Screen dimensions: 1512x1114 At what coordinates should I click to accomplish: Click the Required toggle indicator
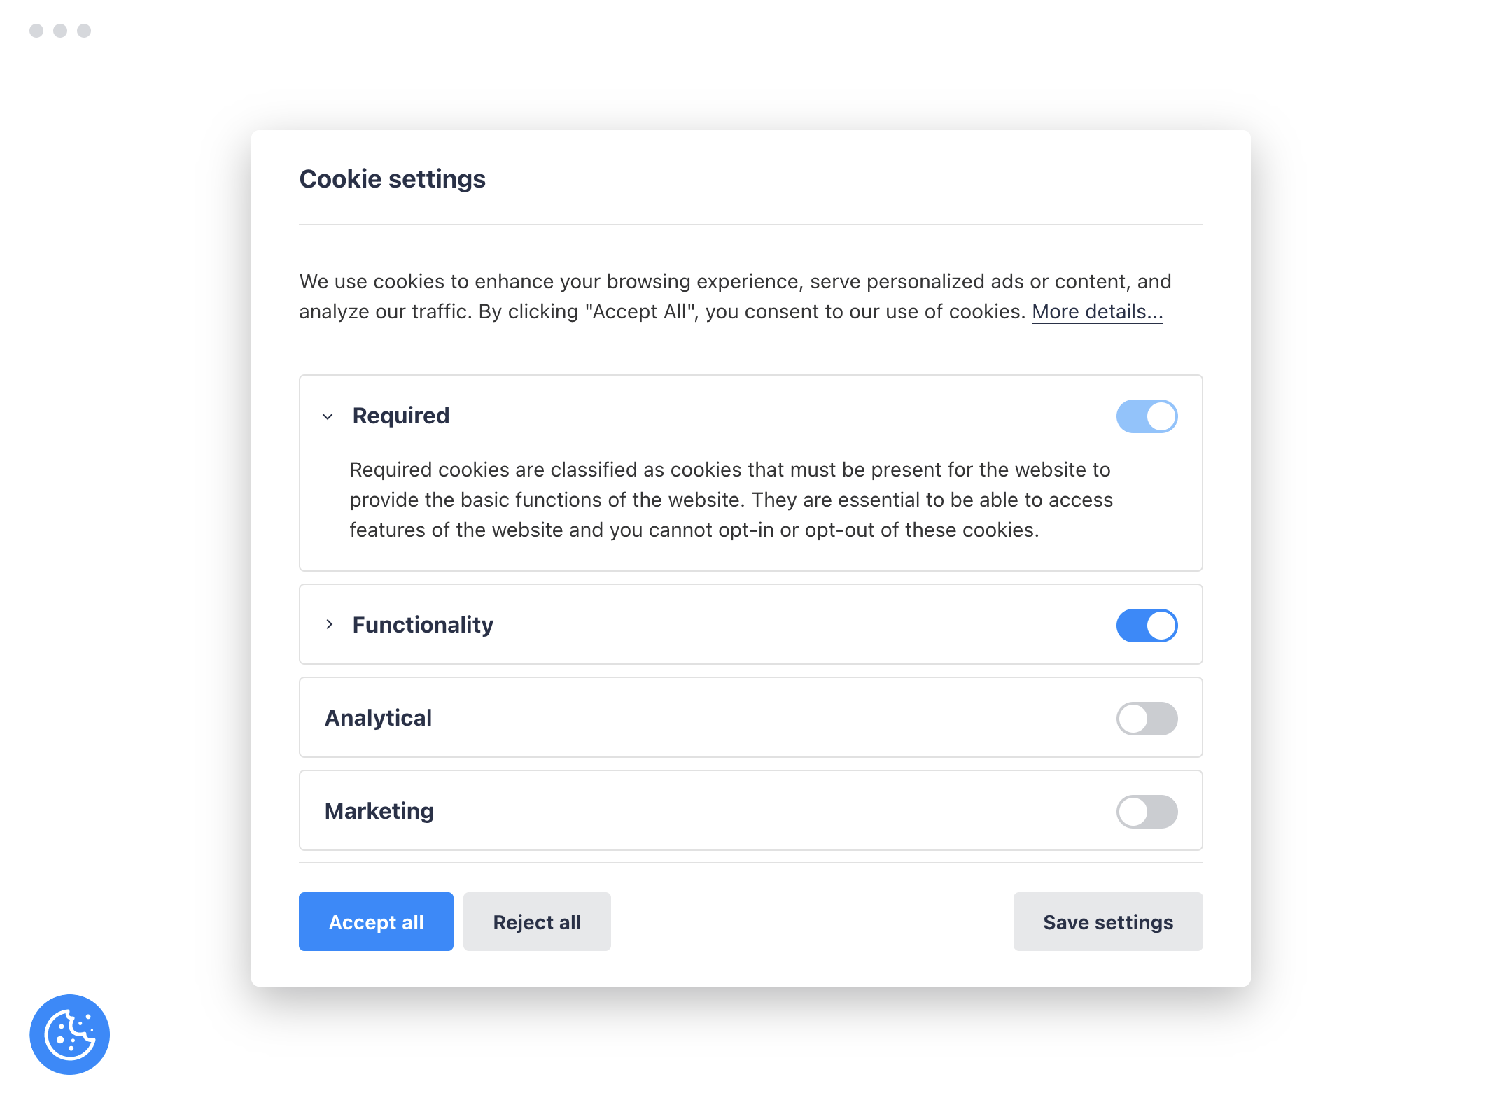pos(1161,414)
